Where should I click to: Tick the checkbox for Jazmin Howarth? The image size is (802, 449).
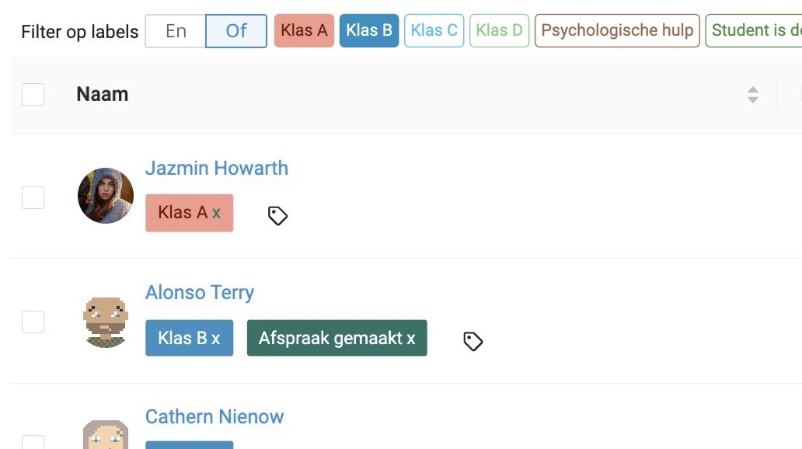click(x=33, y=197)
